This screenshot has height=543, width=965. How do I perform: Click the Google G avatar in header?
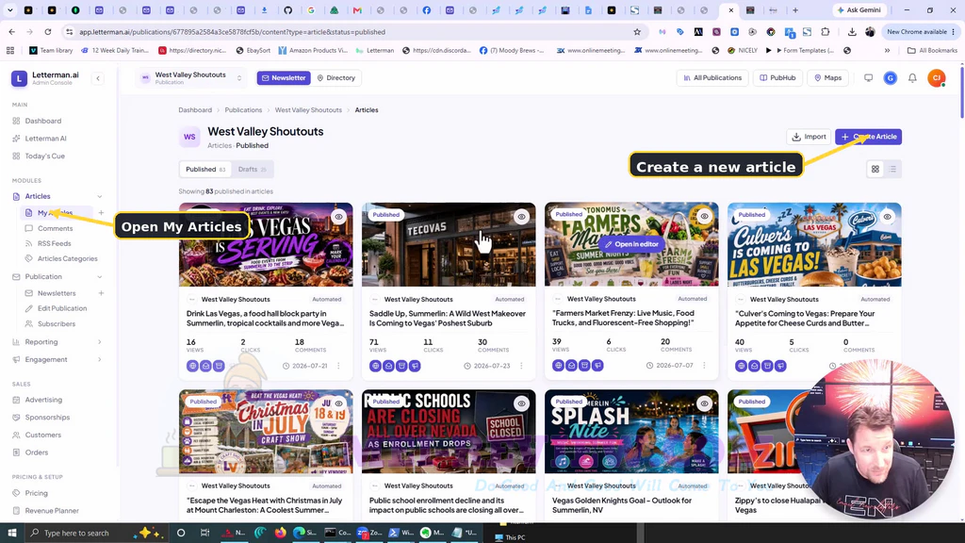click(890, 78)
